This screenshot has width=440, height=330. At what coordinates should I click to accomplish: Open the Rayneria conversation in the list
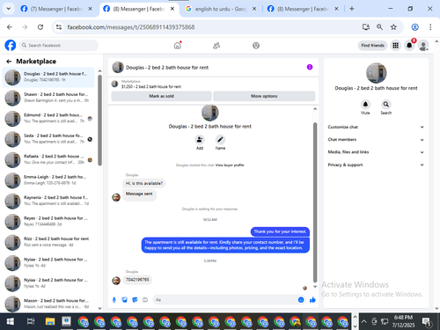(48, 201)
